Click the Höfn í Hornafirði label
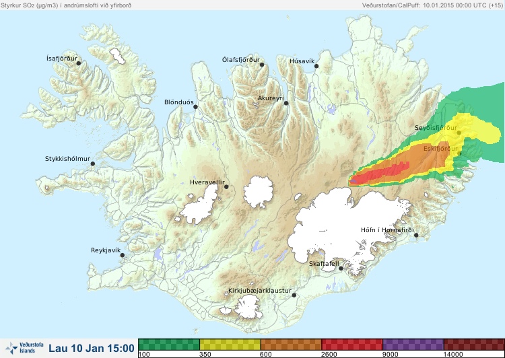This screenshot has width=505, height=358. 387,230
